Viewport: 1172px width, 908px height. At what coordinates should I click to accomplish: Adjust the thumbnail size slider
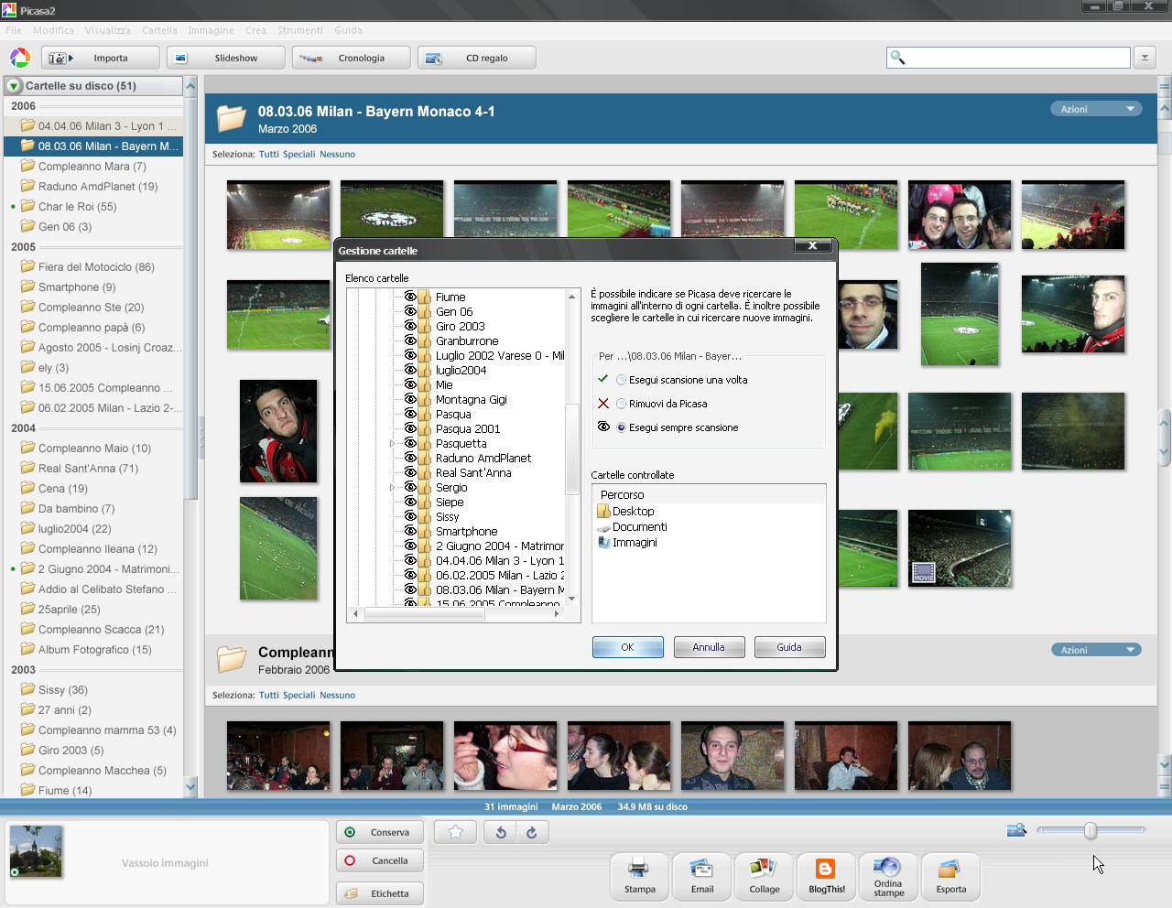1090,830
